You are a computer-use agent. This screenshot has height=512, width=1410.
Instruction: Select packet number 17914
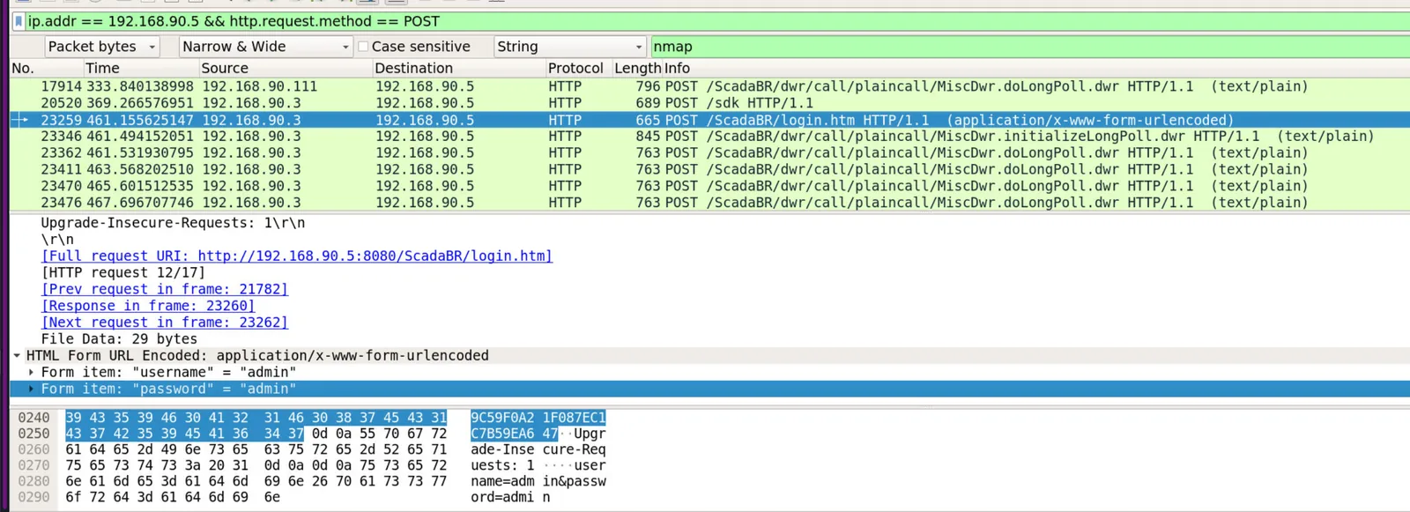tap(61, 86)
